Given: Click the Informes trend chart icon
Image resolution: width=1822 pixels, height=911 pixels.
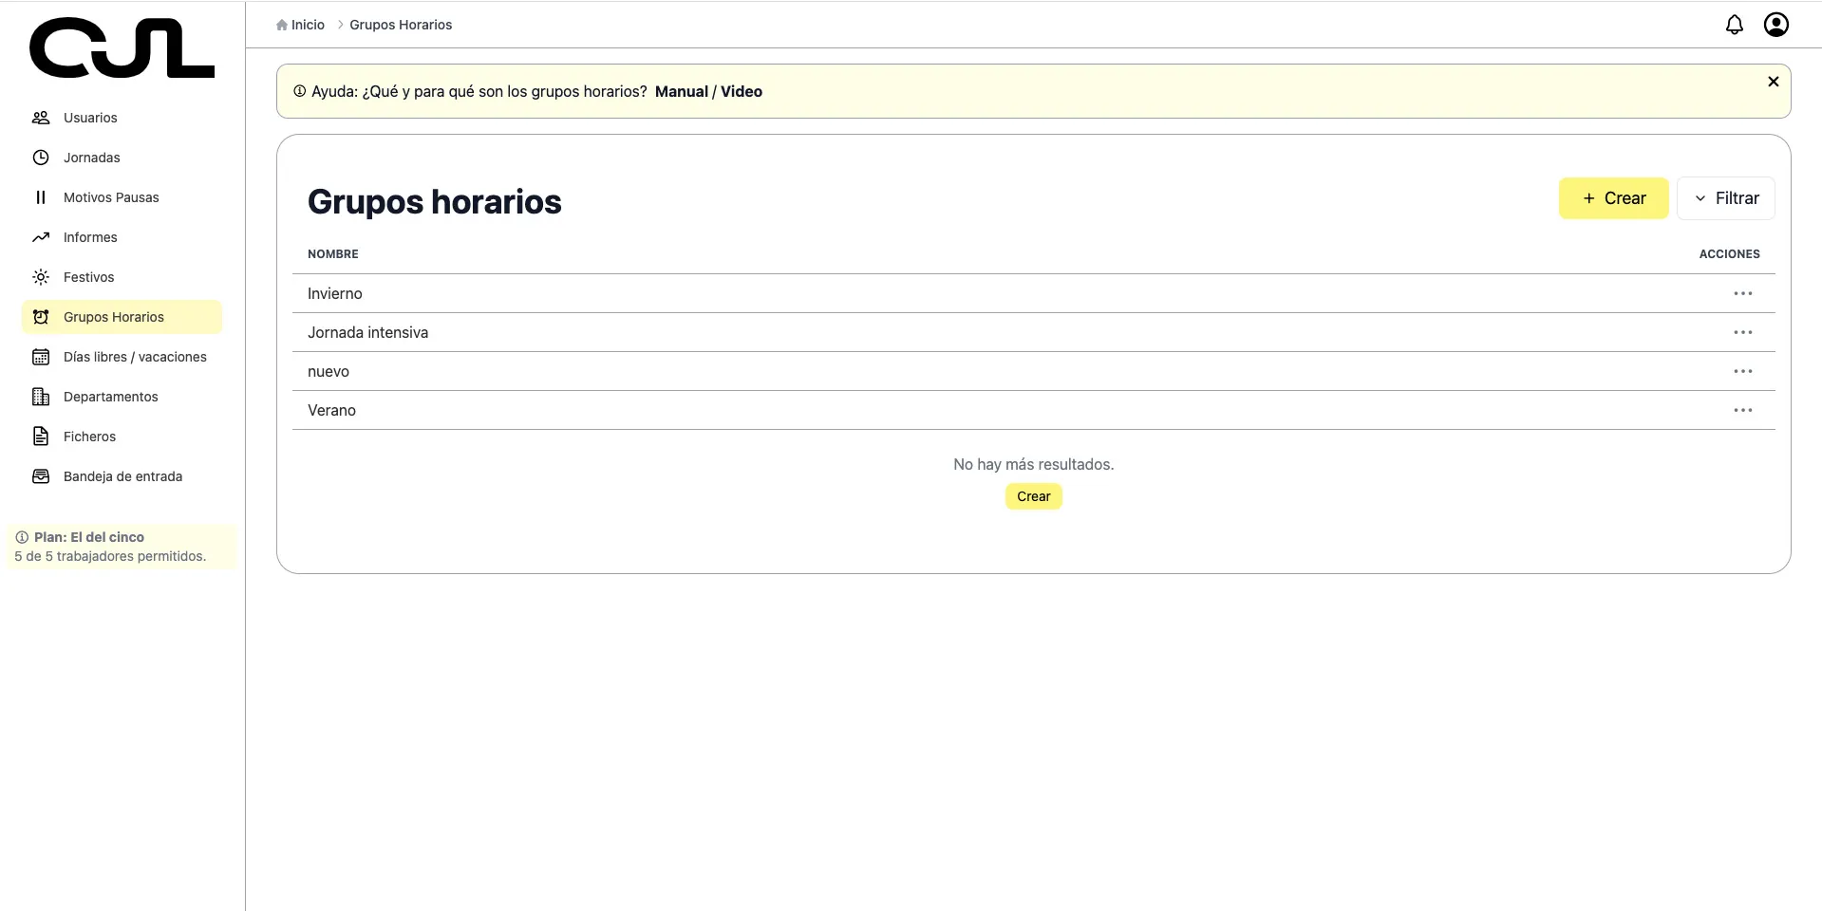Looking at the screenshot, I should coord(41,237).
